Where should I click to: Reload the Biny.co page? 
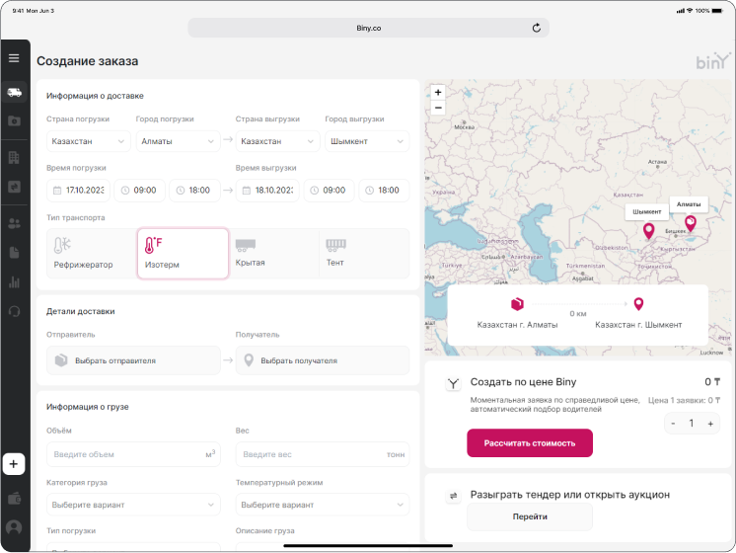(537, 28)
